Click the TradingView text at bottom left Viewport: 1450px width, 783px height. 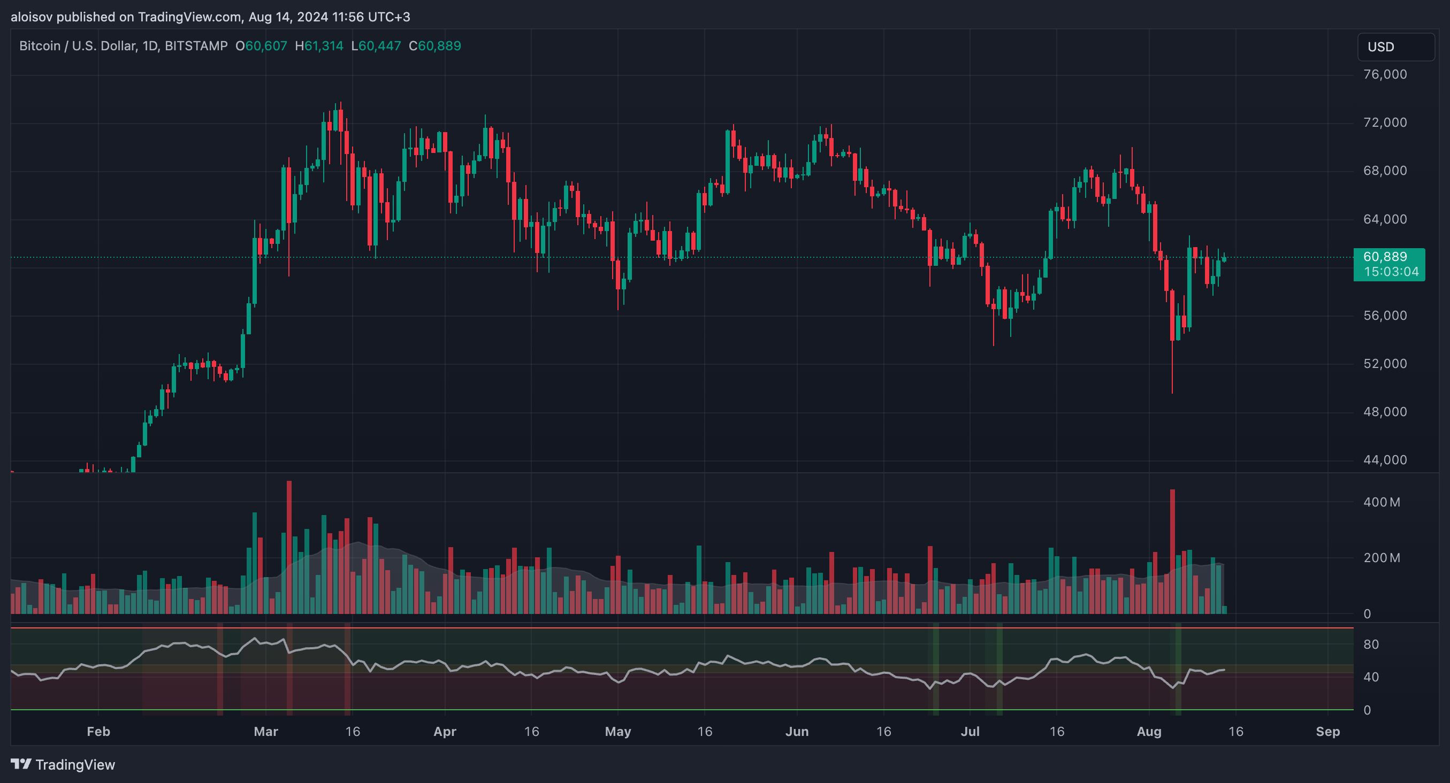[x=75, y=764]
